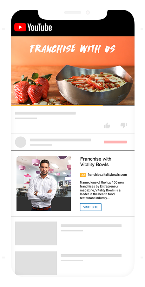This screenshot has width=145, height=287.
Task: Click the YouTube logo play icon
Action: [x=20, y=27]
